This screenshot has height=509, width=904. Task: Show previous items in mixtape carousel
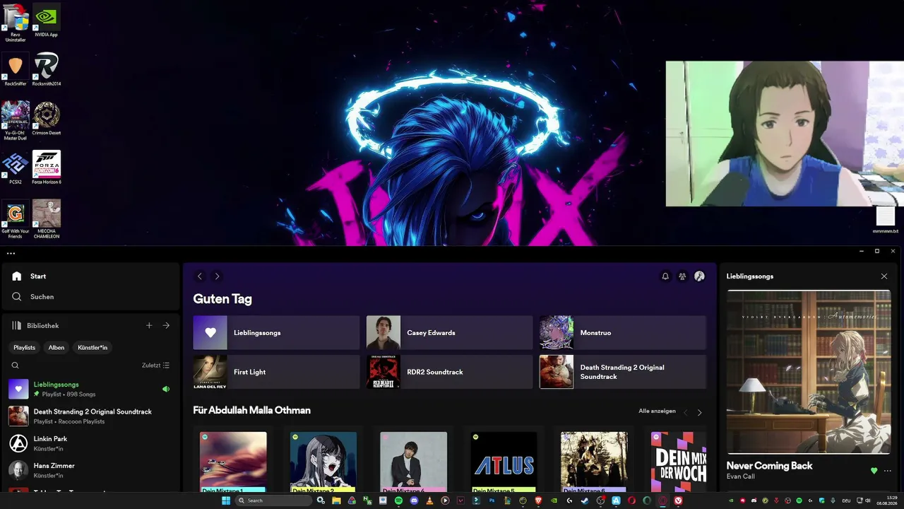685,412
